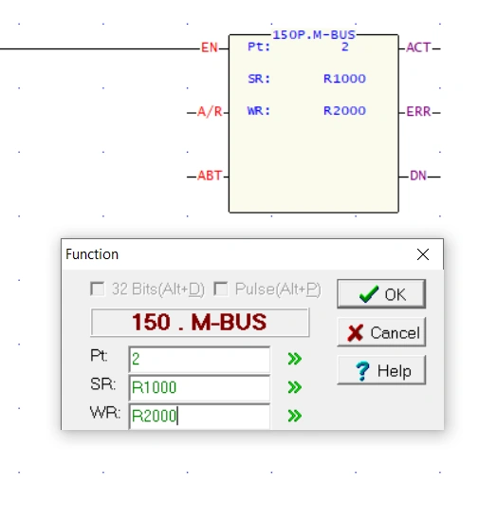Select the ABT input label on block

210,176
